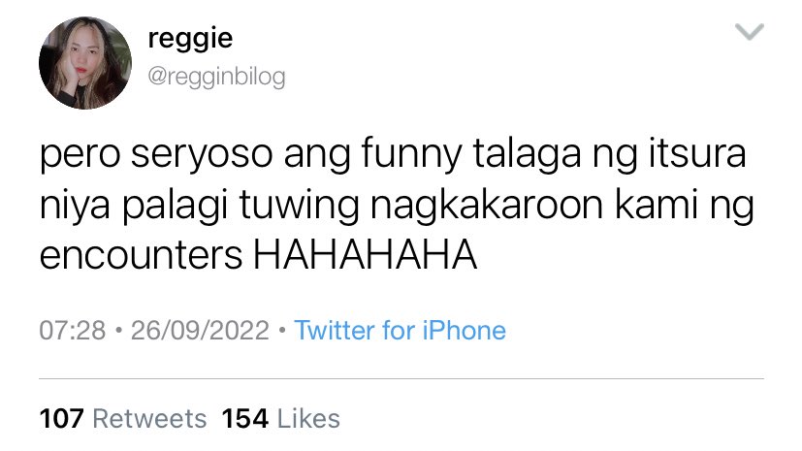Click the word funny in the tweet
Screen dimensions: 802x451
pos(411,154)
